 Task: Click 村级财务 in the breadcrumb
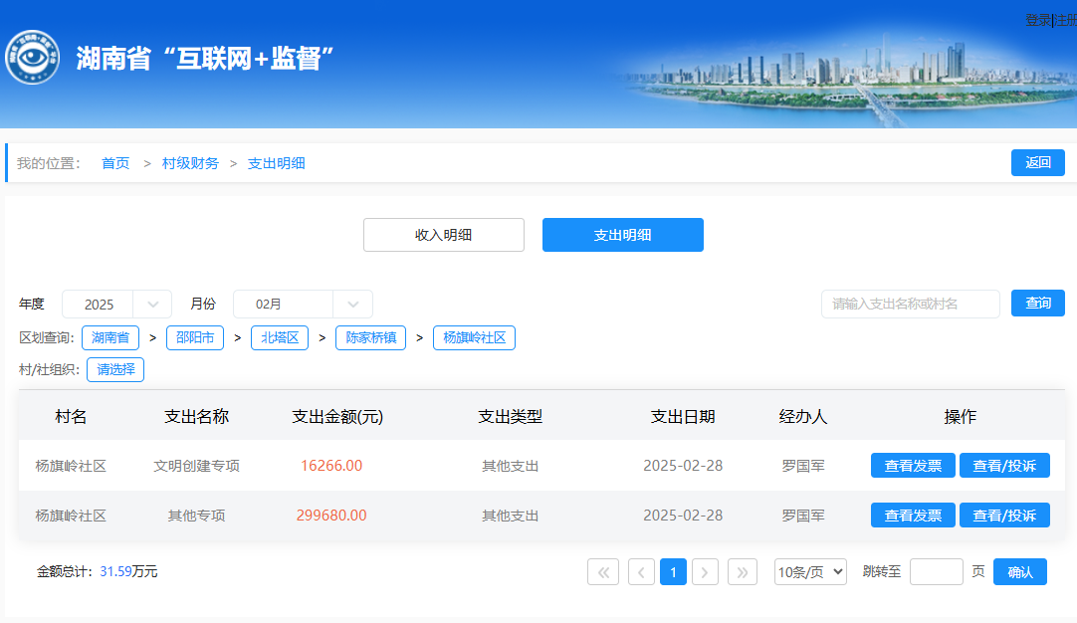click(190, 163)
